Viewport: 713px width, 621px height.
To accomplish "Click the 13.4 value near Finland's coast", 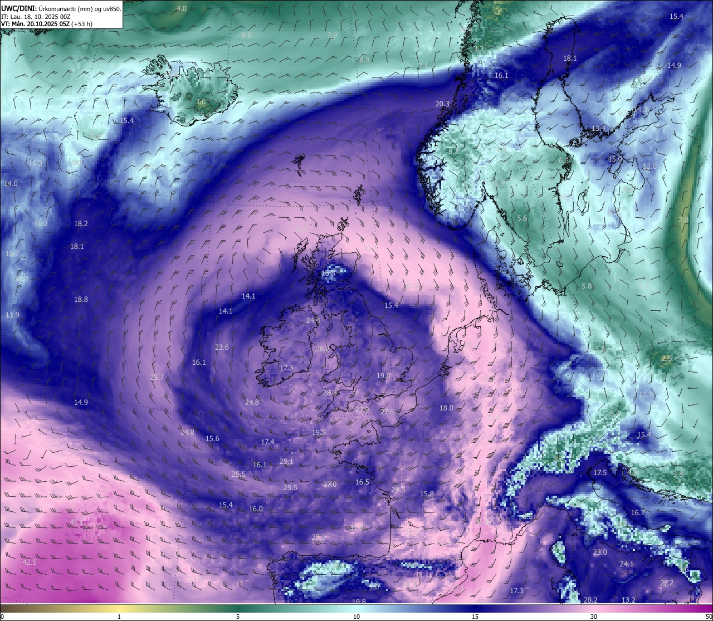I will [x=598, y=128].
